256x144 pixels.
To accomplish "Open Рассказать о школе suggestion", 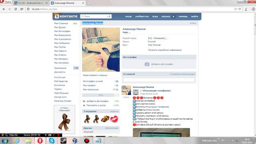I will pos(96,106).
